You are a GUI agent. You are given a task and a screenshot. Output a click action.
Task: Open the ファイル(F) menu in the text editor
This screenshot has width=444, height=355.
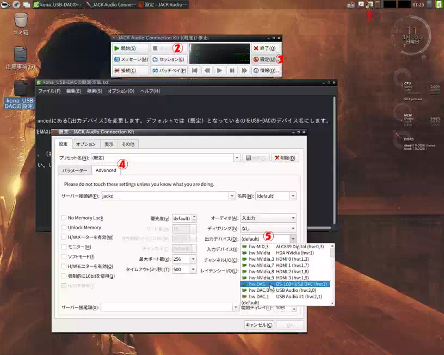click(x=50, y=91)
